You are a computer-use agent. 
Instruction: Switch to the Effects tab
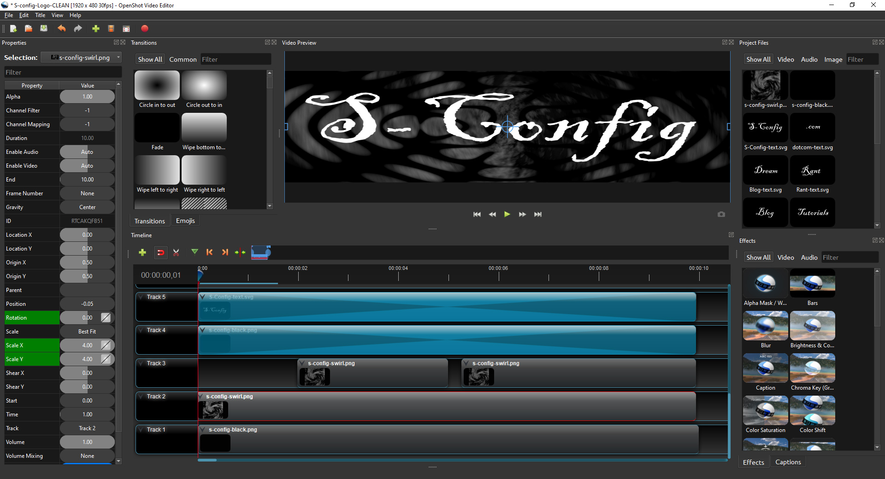click(754, 462)
